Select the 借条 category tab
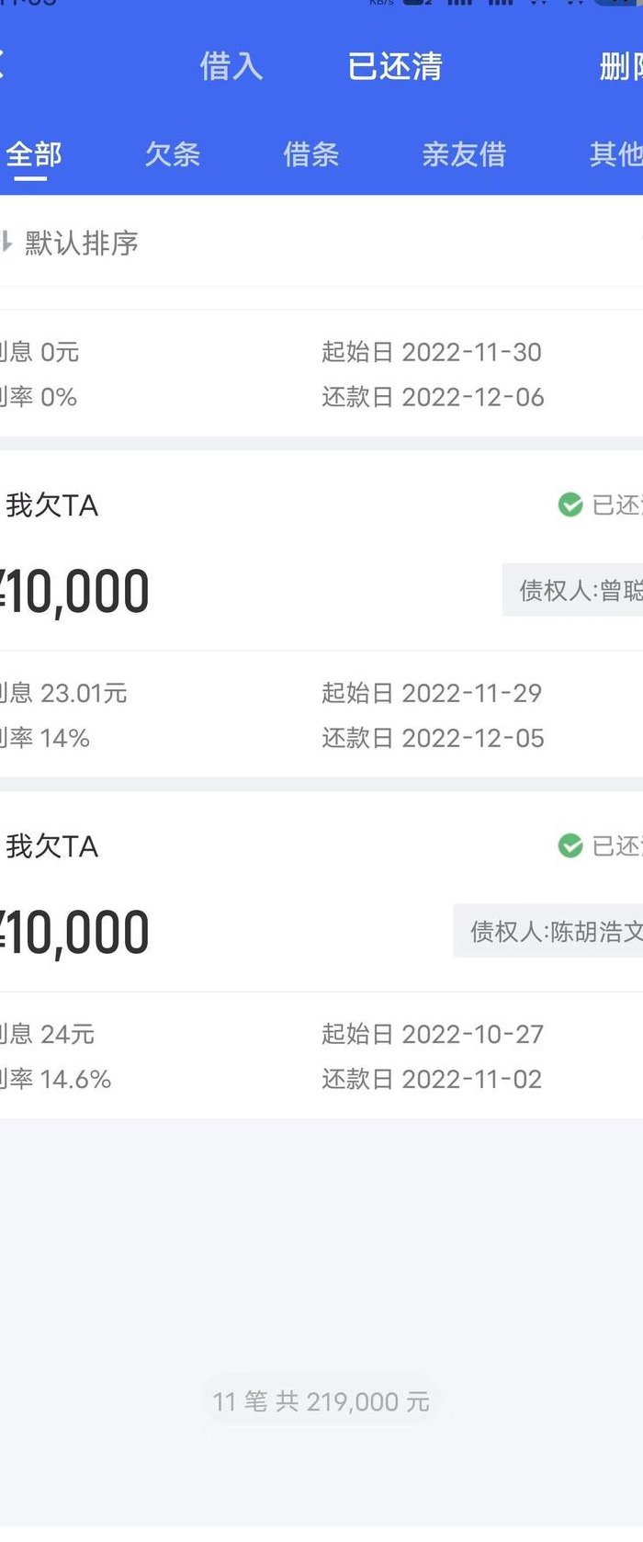The image size is (643, 1542). pos(311,154)
